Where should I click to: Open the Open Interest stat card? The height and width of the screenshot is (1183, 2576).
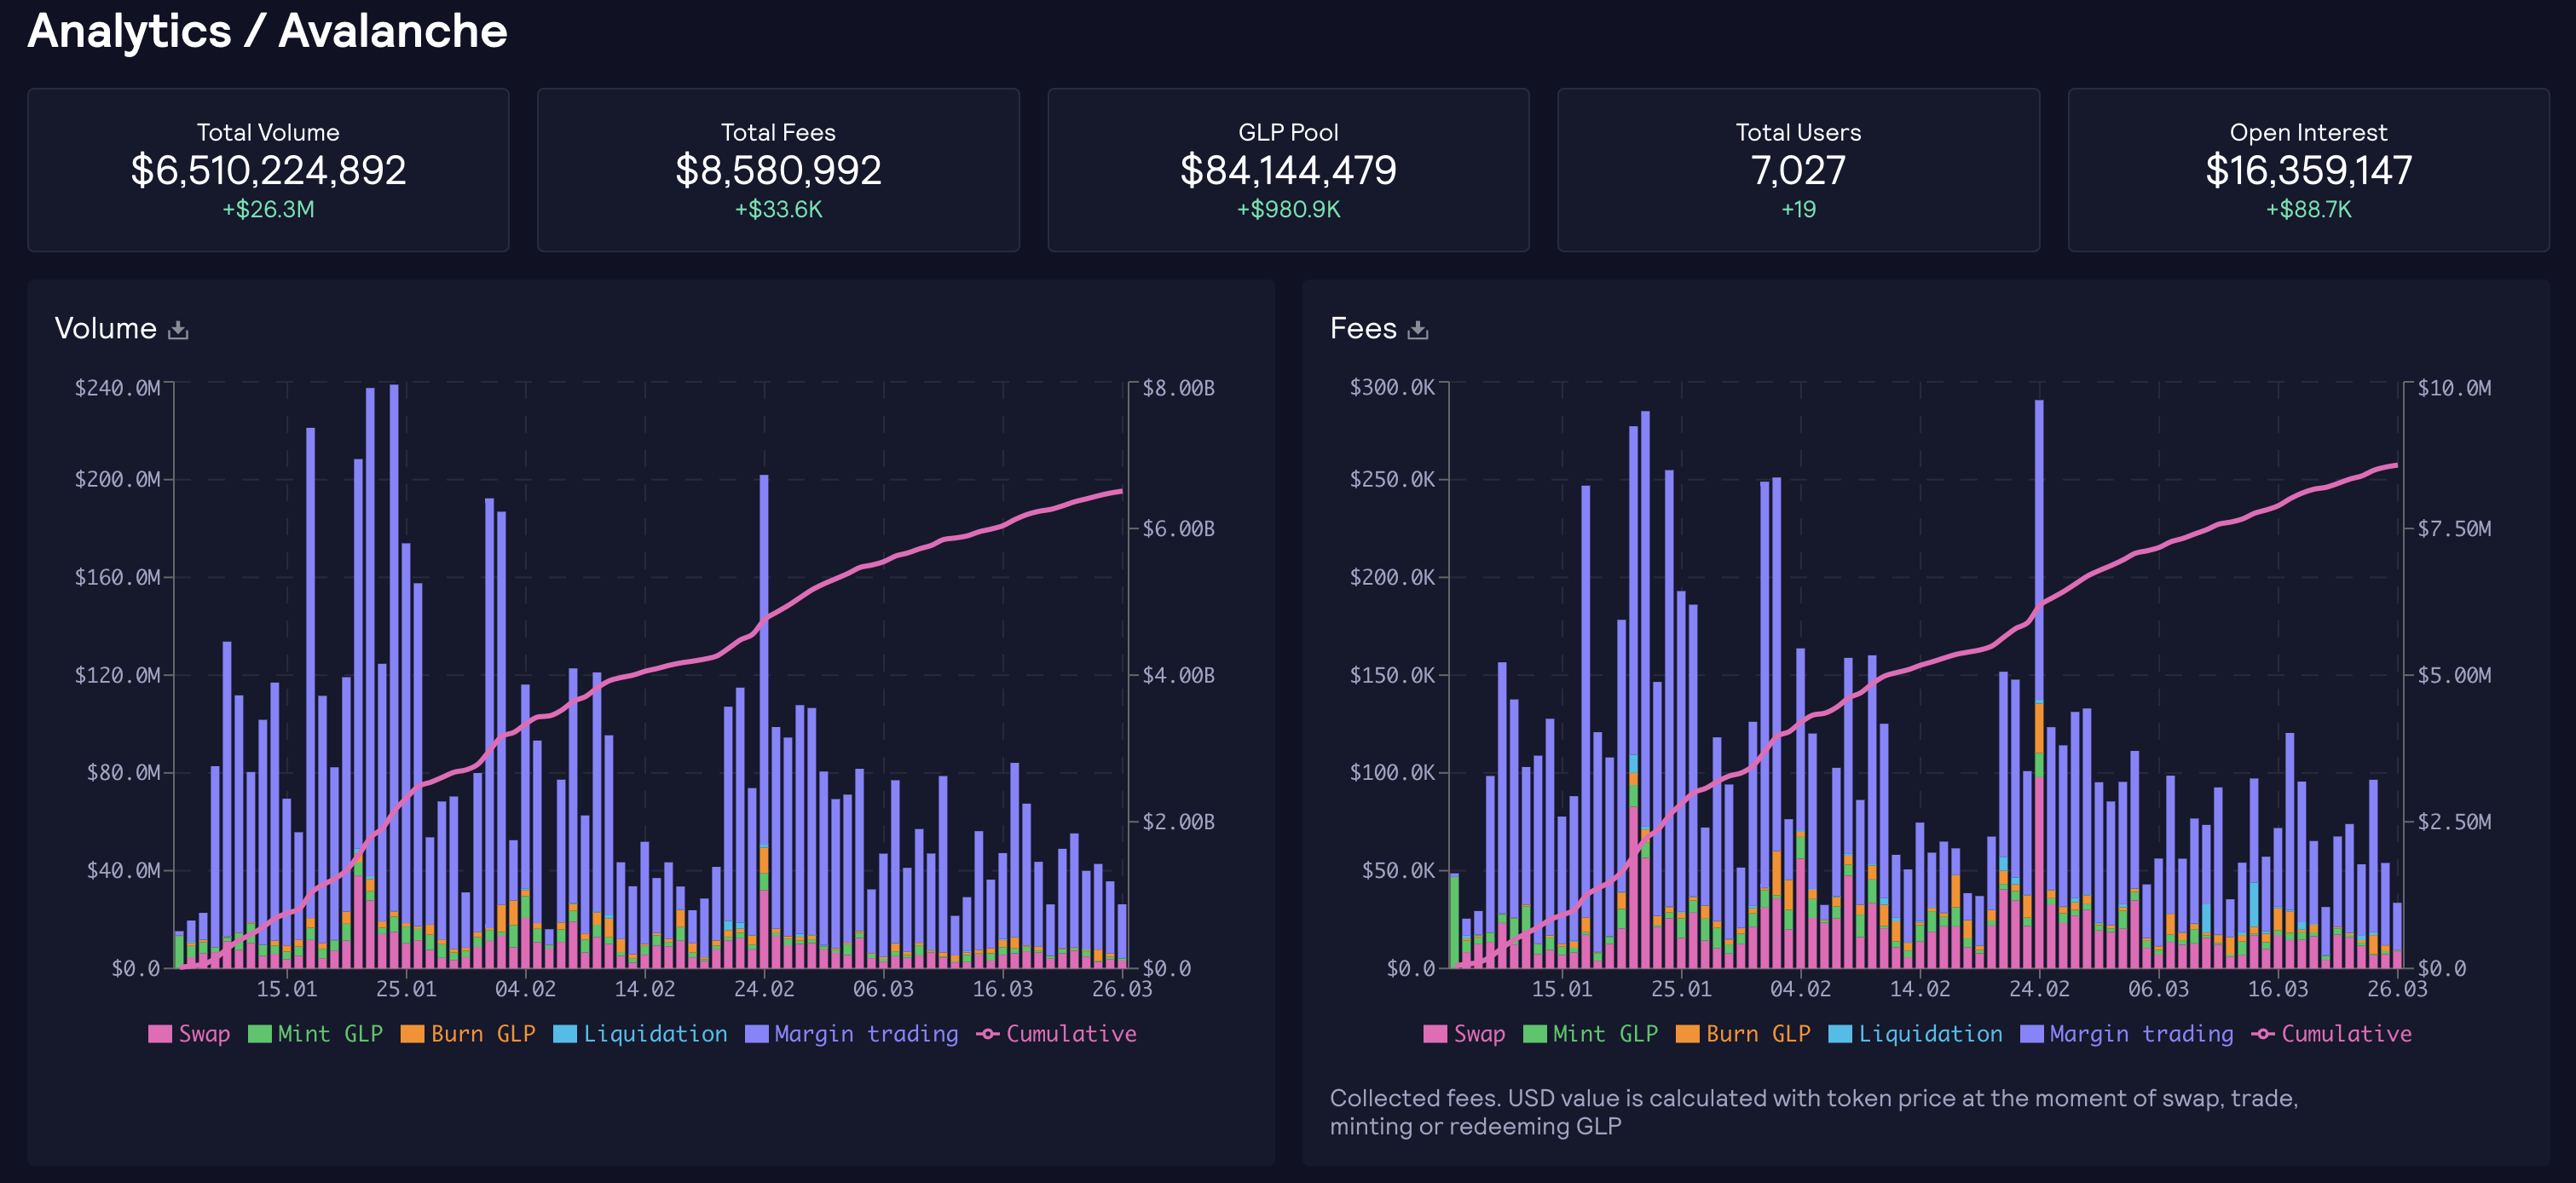pos(2308,170)
